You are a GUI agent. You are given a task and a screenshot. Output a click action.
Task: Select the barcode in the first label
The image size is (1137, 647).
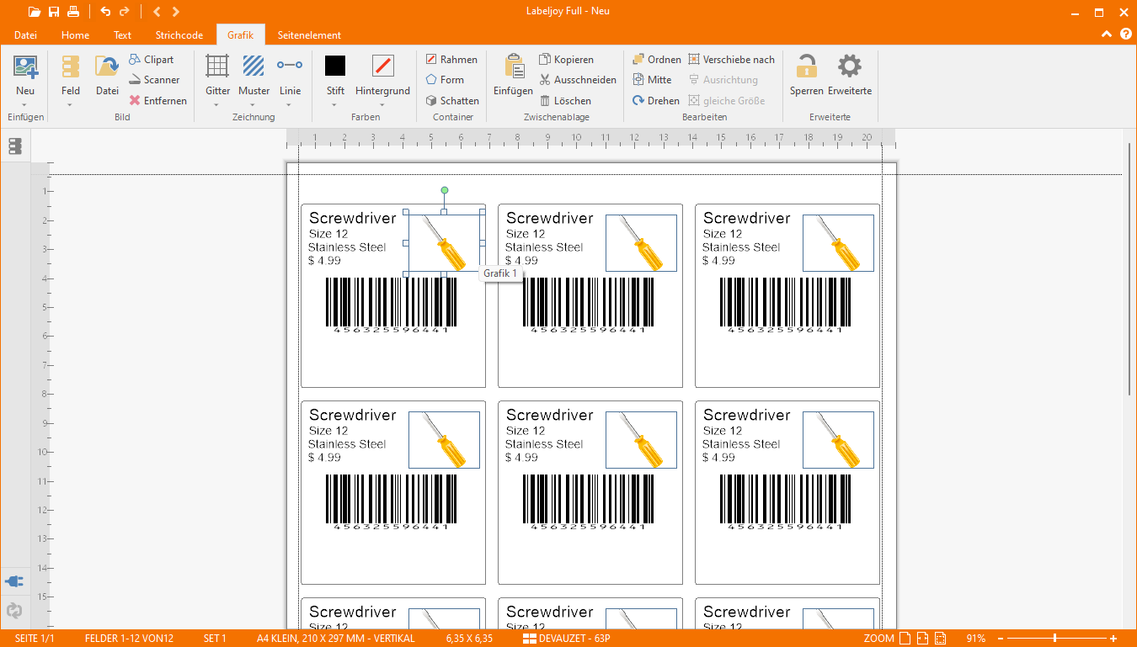coord(392,305)
